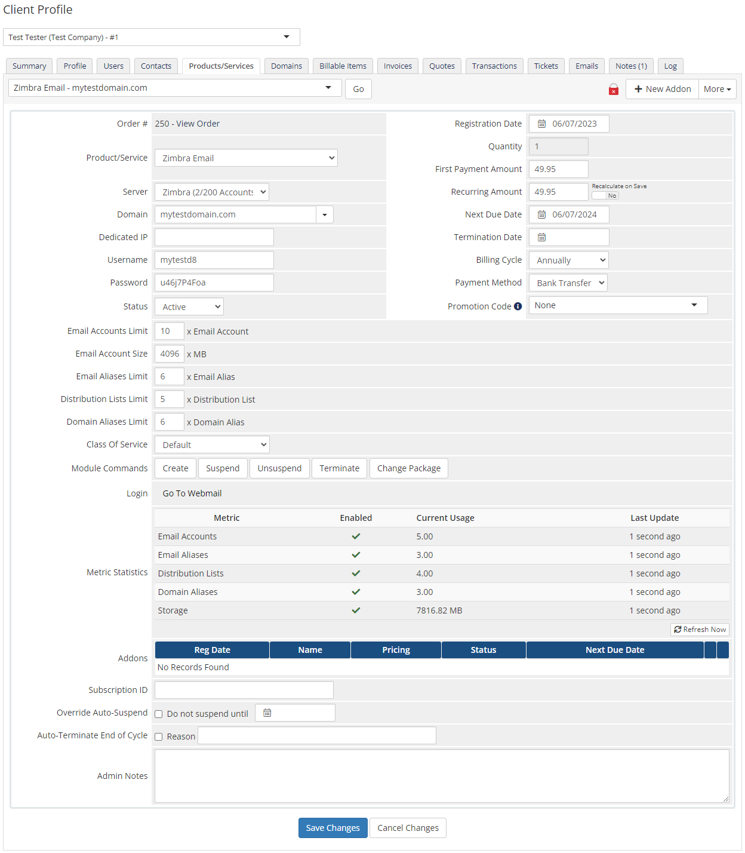Click the Promotion Code info icon
This screenshot has width=745, height=853.
coord(518,306)
